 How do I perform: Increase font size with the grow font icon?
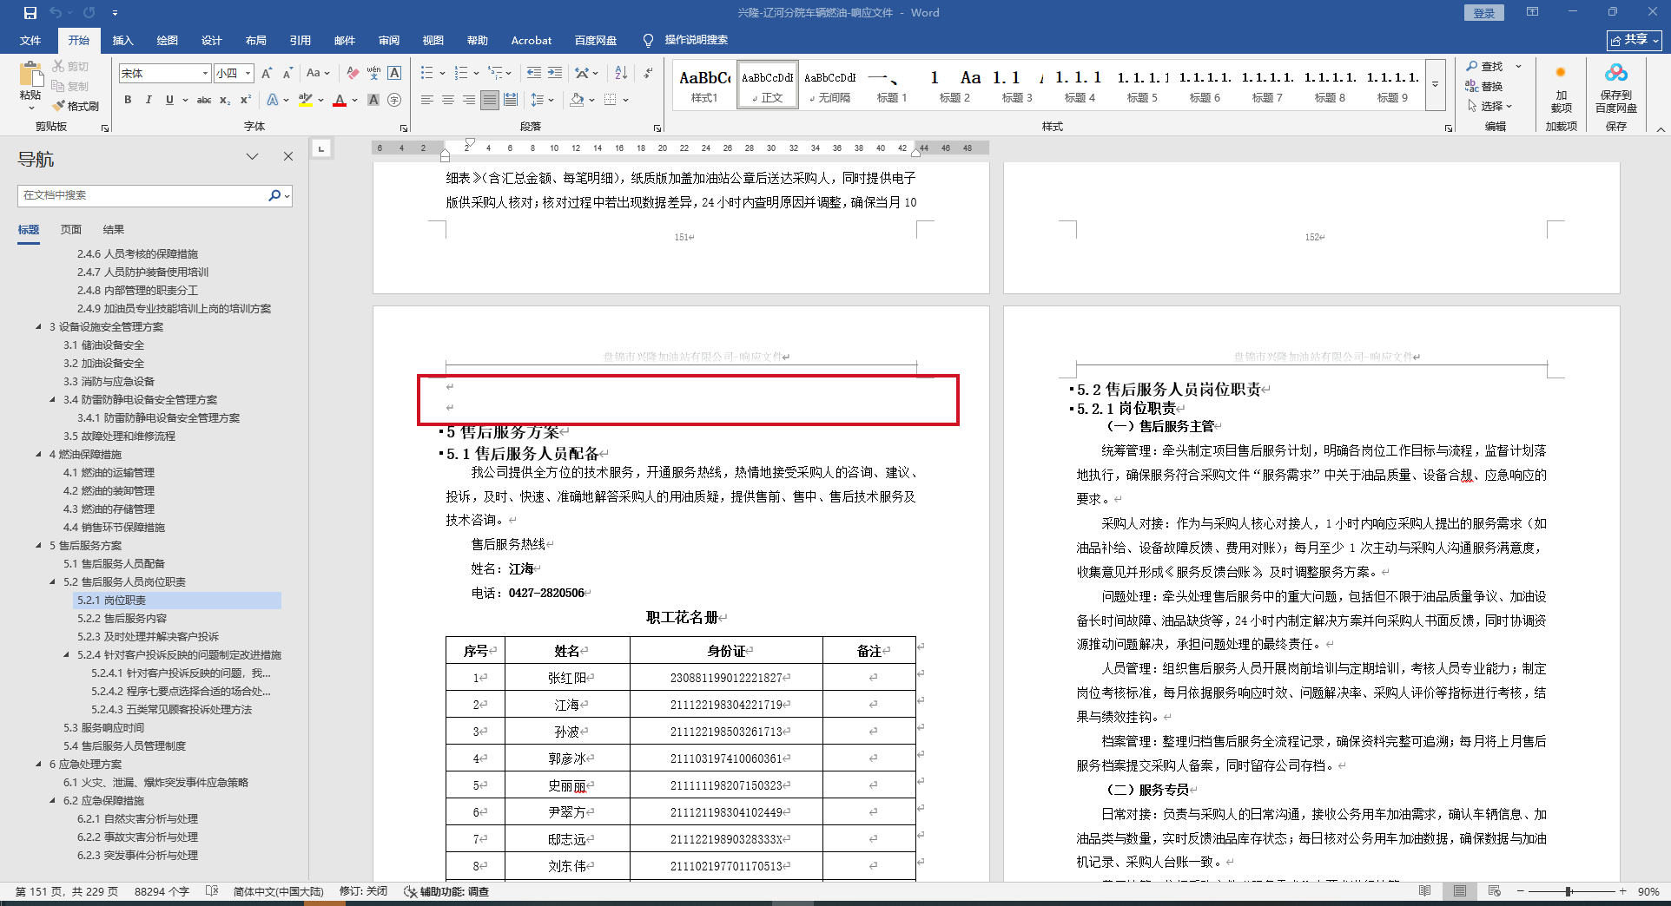pyautogui.click(x=267, y=74)
